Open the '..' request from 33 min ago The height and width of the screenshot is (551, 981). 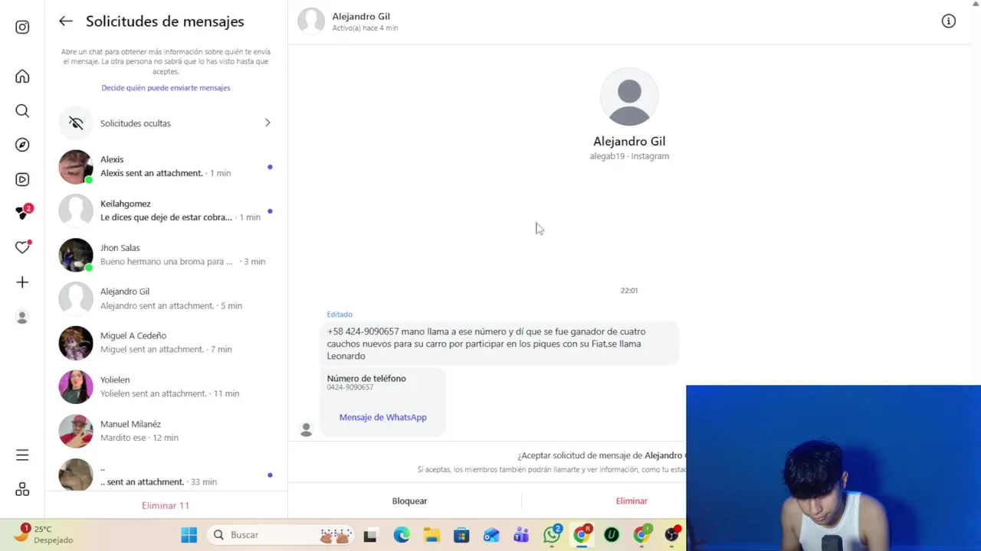pos(166,474)
